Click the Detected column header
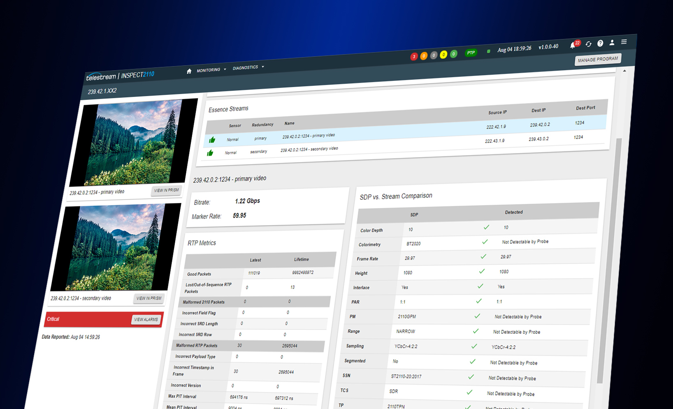673x409 pixels. pyautogui.click(x=514, y=213)
